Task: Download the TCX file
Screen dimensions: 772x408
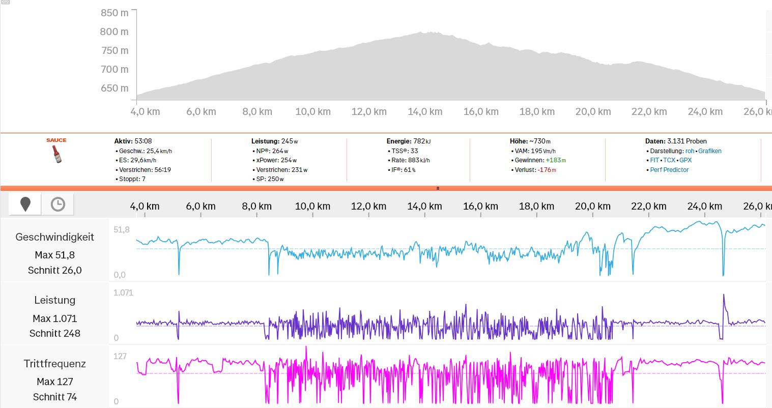Action: click(669, 160)
